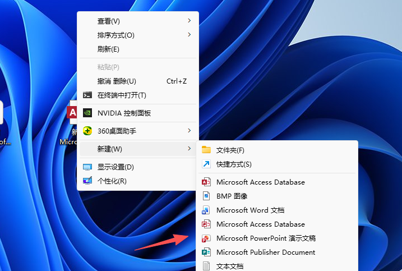Select the 新建(W) entry
The width and height of the screenshot is (402, 271).
click(x=138, y=149)
